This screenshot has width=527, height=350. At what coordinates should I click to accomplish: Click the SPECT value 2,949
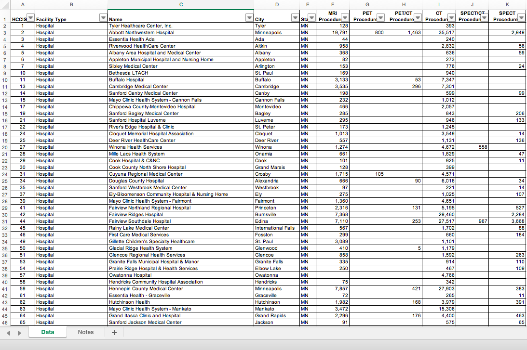pyautogui.click(x=507, y=33)
